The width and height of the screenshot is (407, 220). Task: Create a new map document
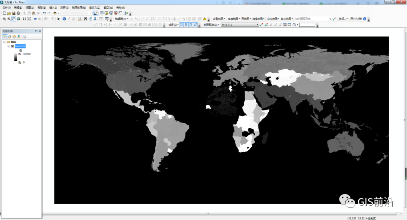pos(5,13)
